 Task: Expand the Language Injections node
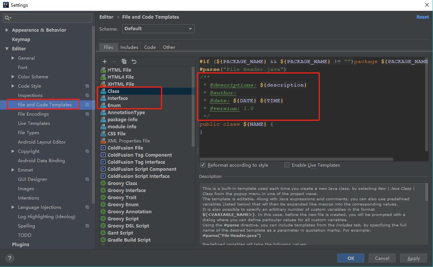[x=13, y=207]
